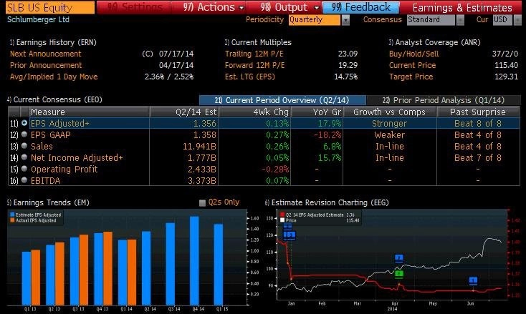This screenshot has width=526, height=314.
Task: Click the Current Price value 115.40
Action: [x=506, y=65]
